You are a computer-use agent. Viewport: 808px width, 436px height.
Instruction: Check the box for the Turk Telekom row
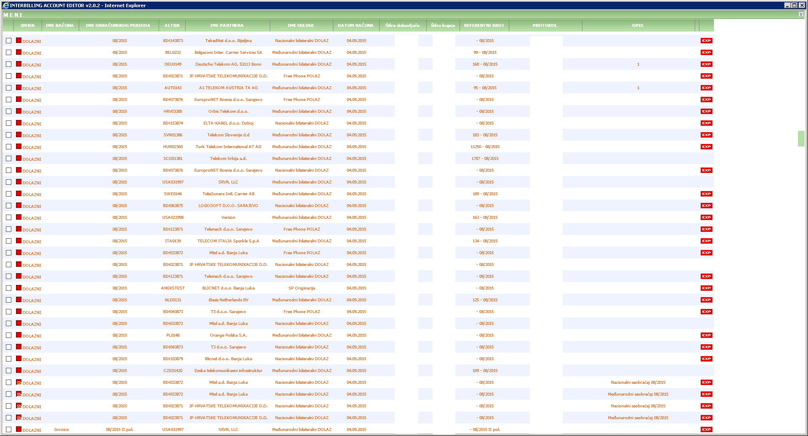click(x=8, y=147)
